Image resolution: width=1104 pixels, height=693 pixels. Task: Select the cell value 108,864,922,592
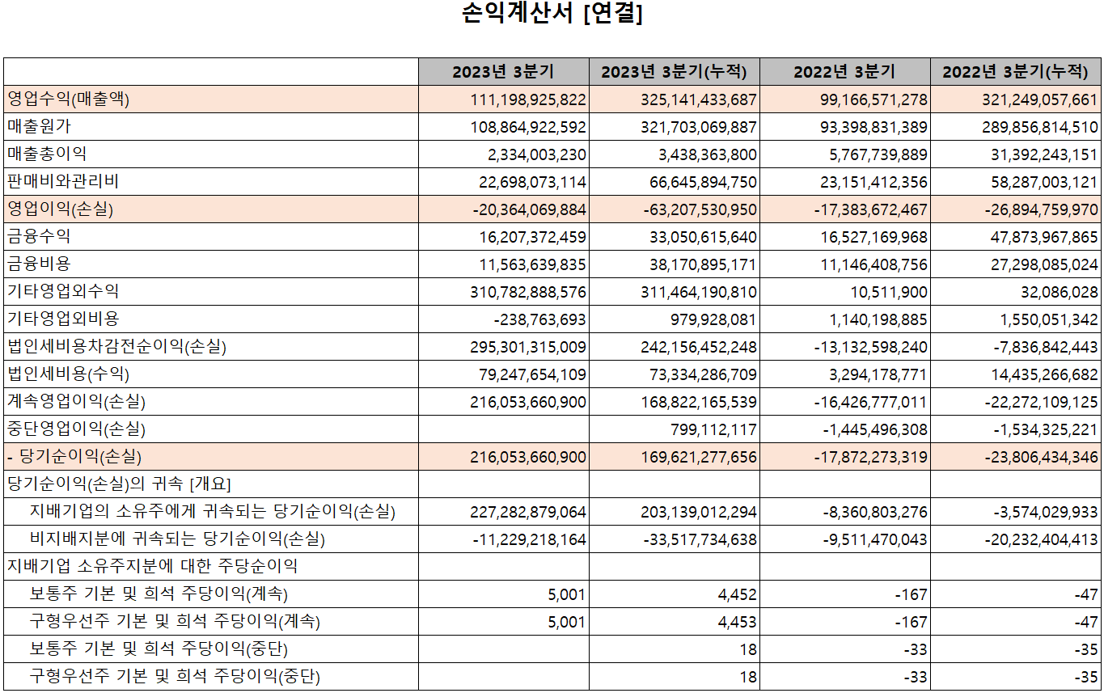pyautogui.click(x=528, y=128)
